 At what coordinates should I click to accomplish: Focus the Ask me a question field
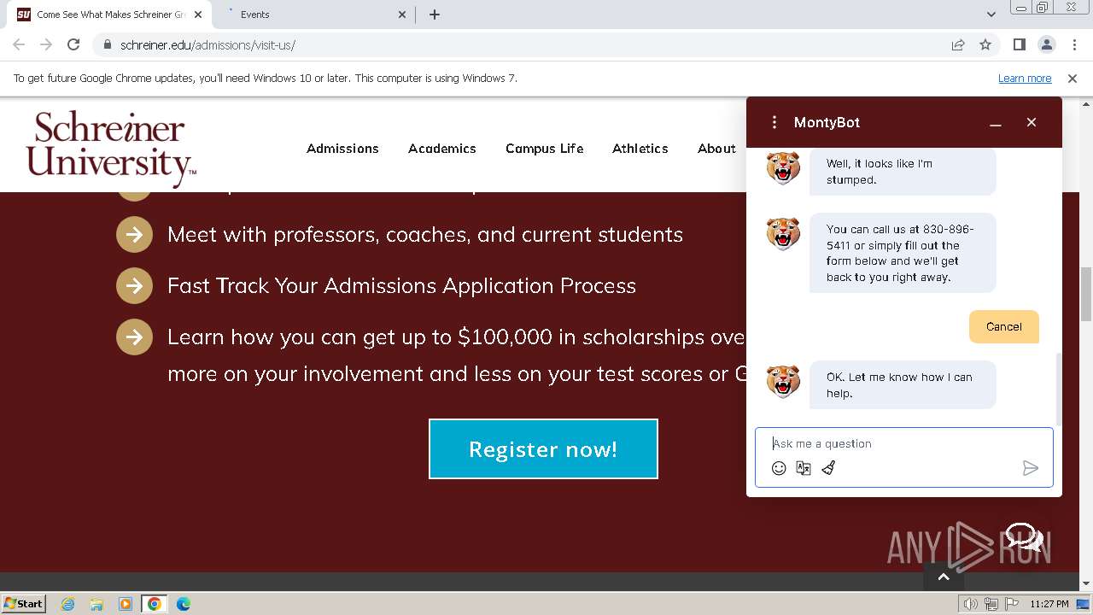(x=904, y=443)
